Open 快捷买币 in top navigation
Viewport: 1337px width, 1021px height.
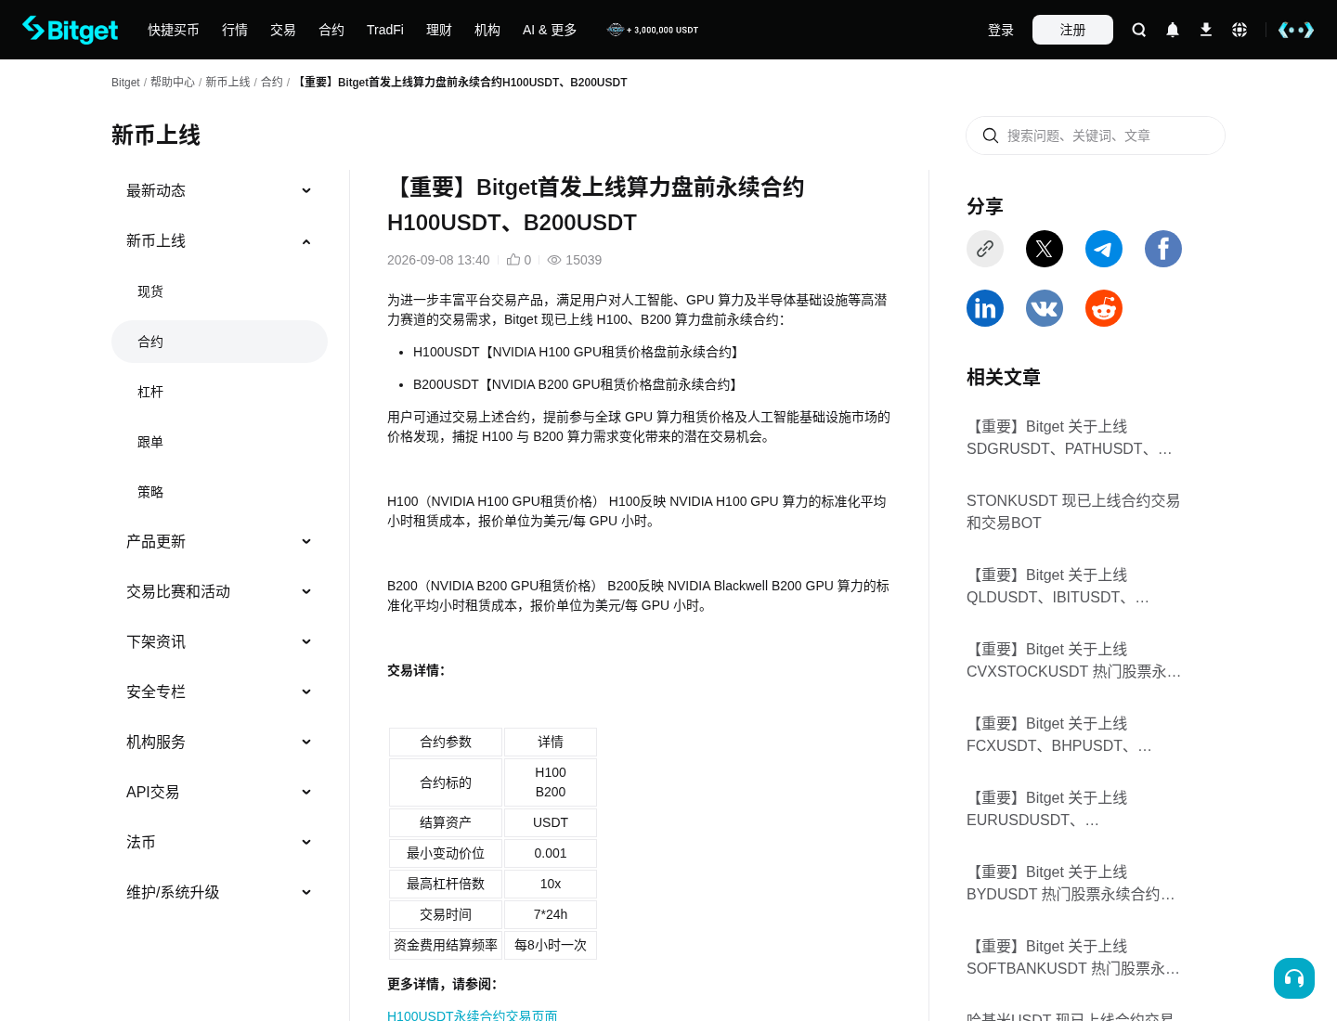point(174,30)
